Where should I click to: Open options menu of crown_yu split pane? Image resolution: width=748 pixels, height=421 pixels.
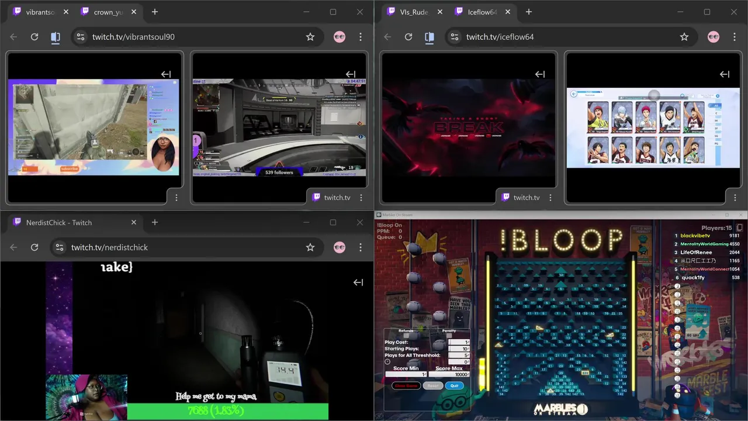pyautogui.click(x=361, y=198)
